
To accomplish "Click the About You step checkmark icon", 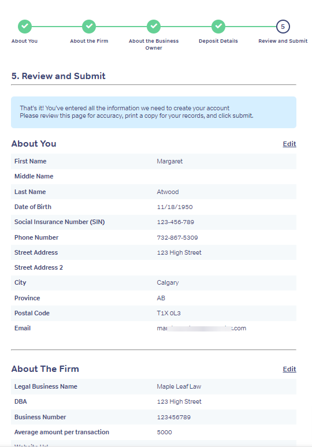I will 25,27.
